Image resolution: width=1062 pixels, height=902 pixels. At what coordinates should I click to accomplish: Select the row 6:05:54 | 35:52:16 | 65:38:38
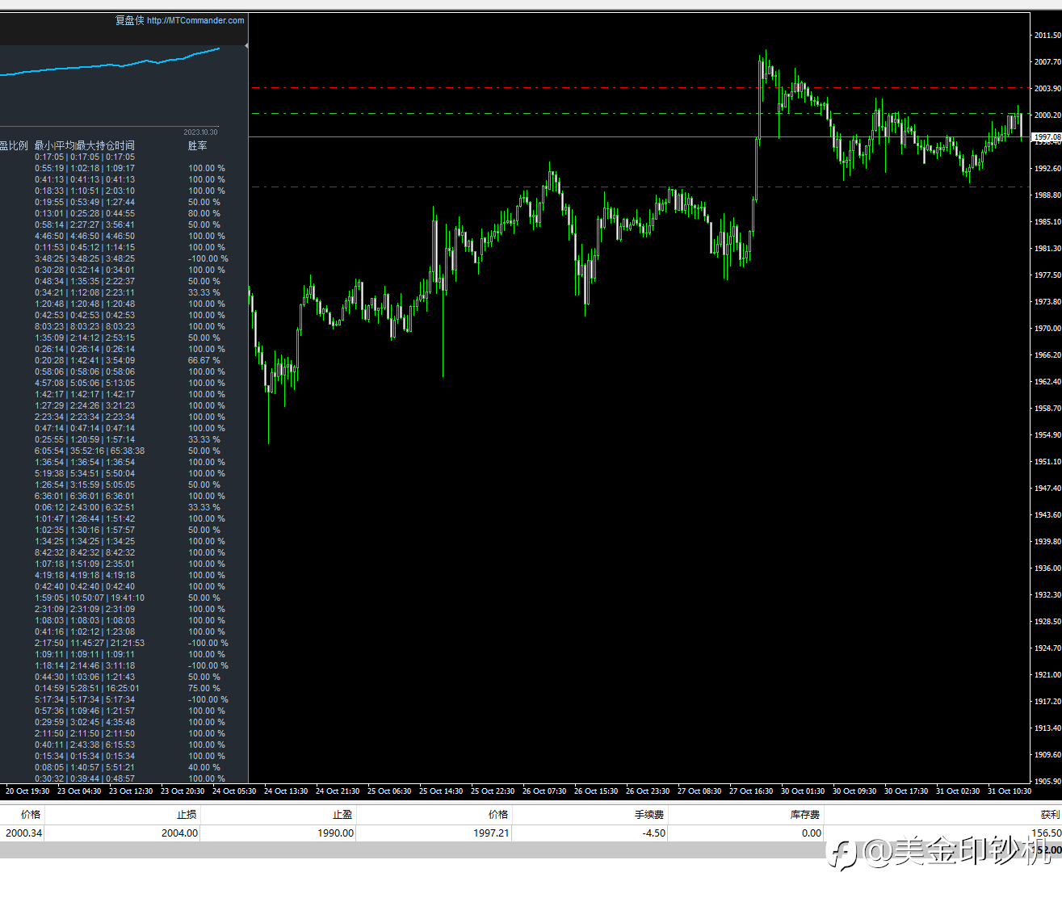point(90,451)
